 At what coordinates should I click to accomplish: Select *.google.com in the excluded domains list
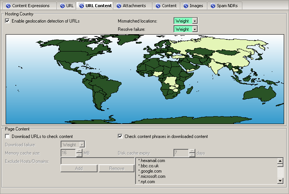point(150,171)
